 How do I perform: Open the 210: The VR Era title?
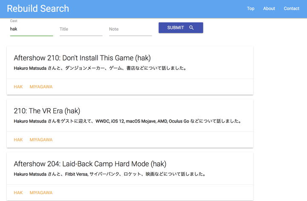pyautogui.click(x=47, y=111)
